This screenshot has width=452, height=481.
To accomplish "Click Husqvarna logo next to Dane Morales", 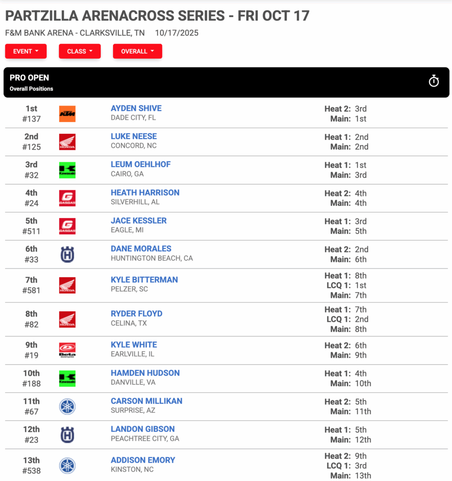I will [67, 254].
